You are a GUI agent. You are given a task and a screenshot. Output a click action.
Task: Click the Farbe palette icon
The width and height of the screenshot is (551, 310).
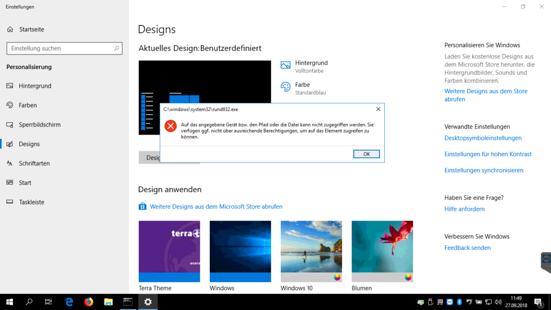(286, 87)
